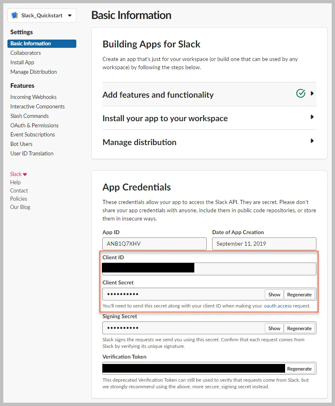
Task: Visit the Our Blog link
Action: pos(20,207)
